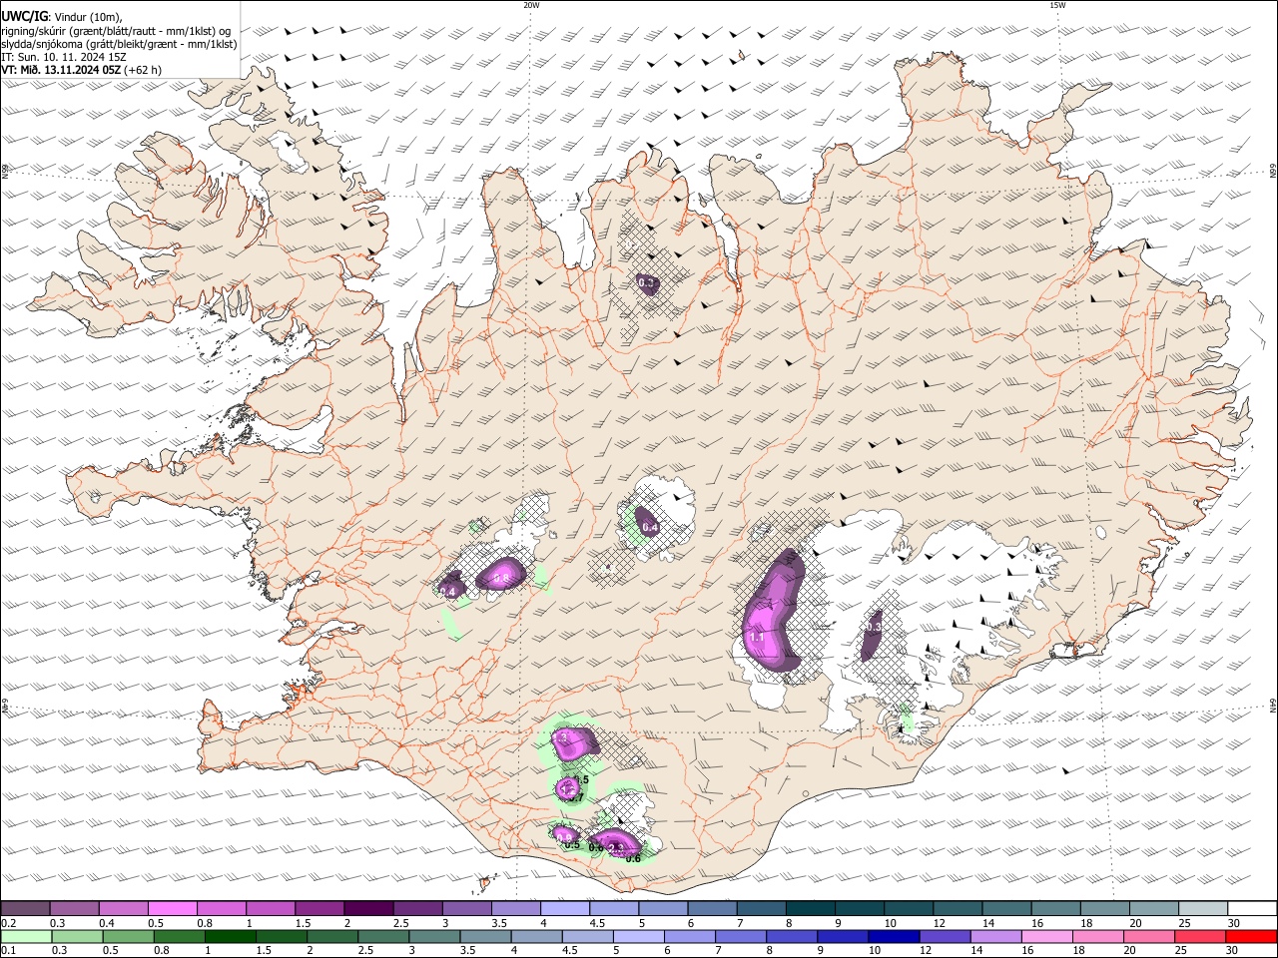Select dark teal swatch at 8 in top legend
Image resolution: width=1278 pixels, height=958 pixels.
pos(809,909)
